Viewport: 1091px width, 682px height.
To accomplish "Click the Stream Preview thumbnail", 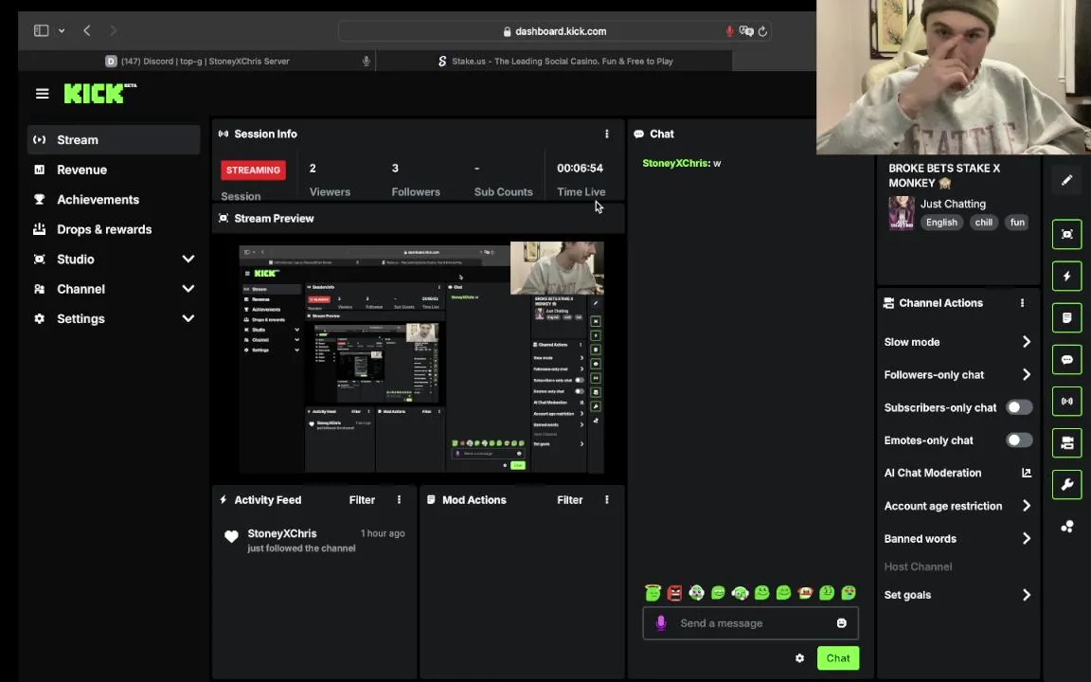I will pyautogui.click(x=421, y=358).
